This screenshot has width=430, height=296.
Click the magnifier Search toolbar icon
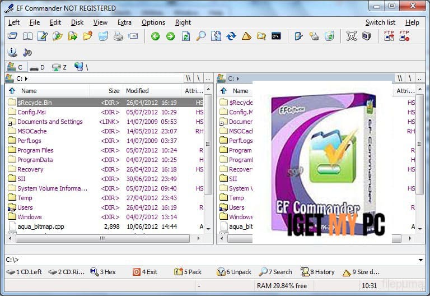[201, 36]
